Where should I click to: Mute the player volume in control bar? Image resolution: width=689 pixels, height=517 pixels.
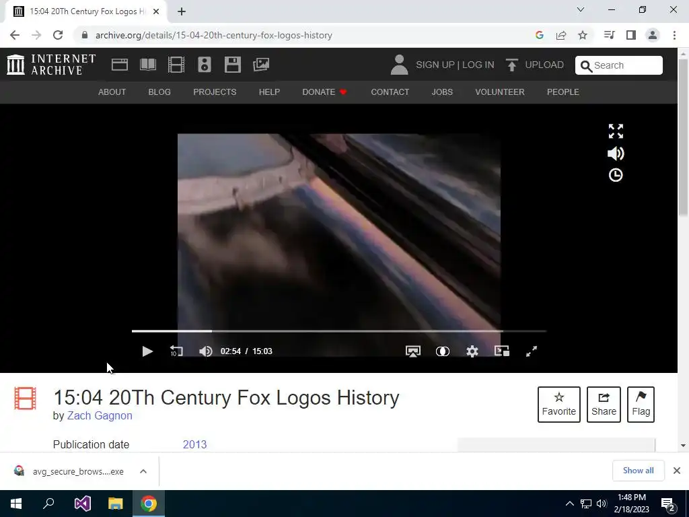click(206, 351)
